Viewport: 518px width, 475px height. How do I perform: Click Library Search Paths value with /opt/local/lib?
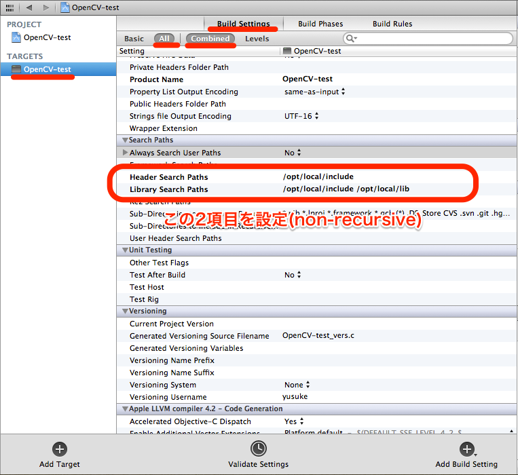[x=346, y=189]
